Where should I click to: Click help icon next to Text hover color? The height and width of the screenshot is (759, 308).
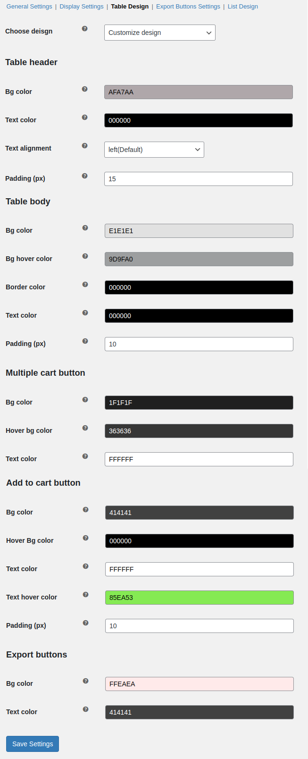(85, 594)
